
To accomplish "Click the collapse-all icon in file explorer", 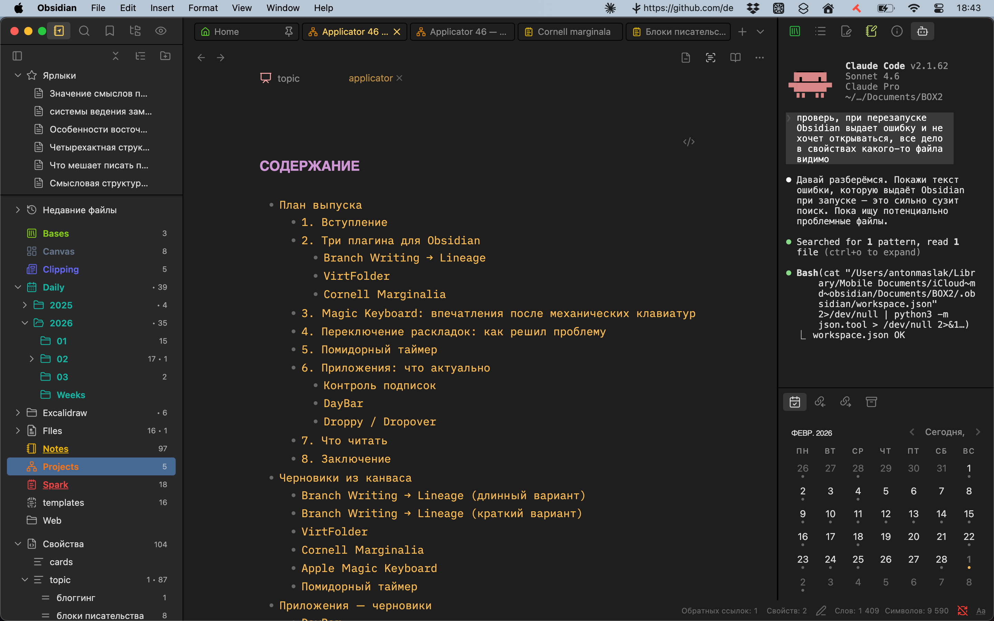I will (115, 56).
